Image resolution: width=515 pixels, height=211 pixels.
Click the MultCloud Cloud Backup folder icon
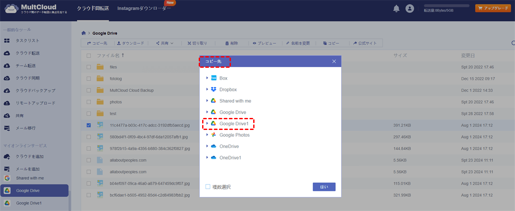click(100, 90)
